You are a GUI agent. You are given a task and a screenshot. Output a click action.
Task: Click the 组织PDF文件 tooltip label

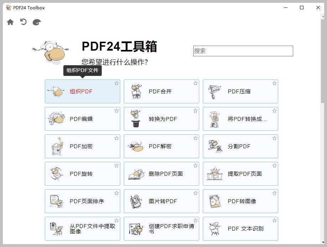(83, 71)
